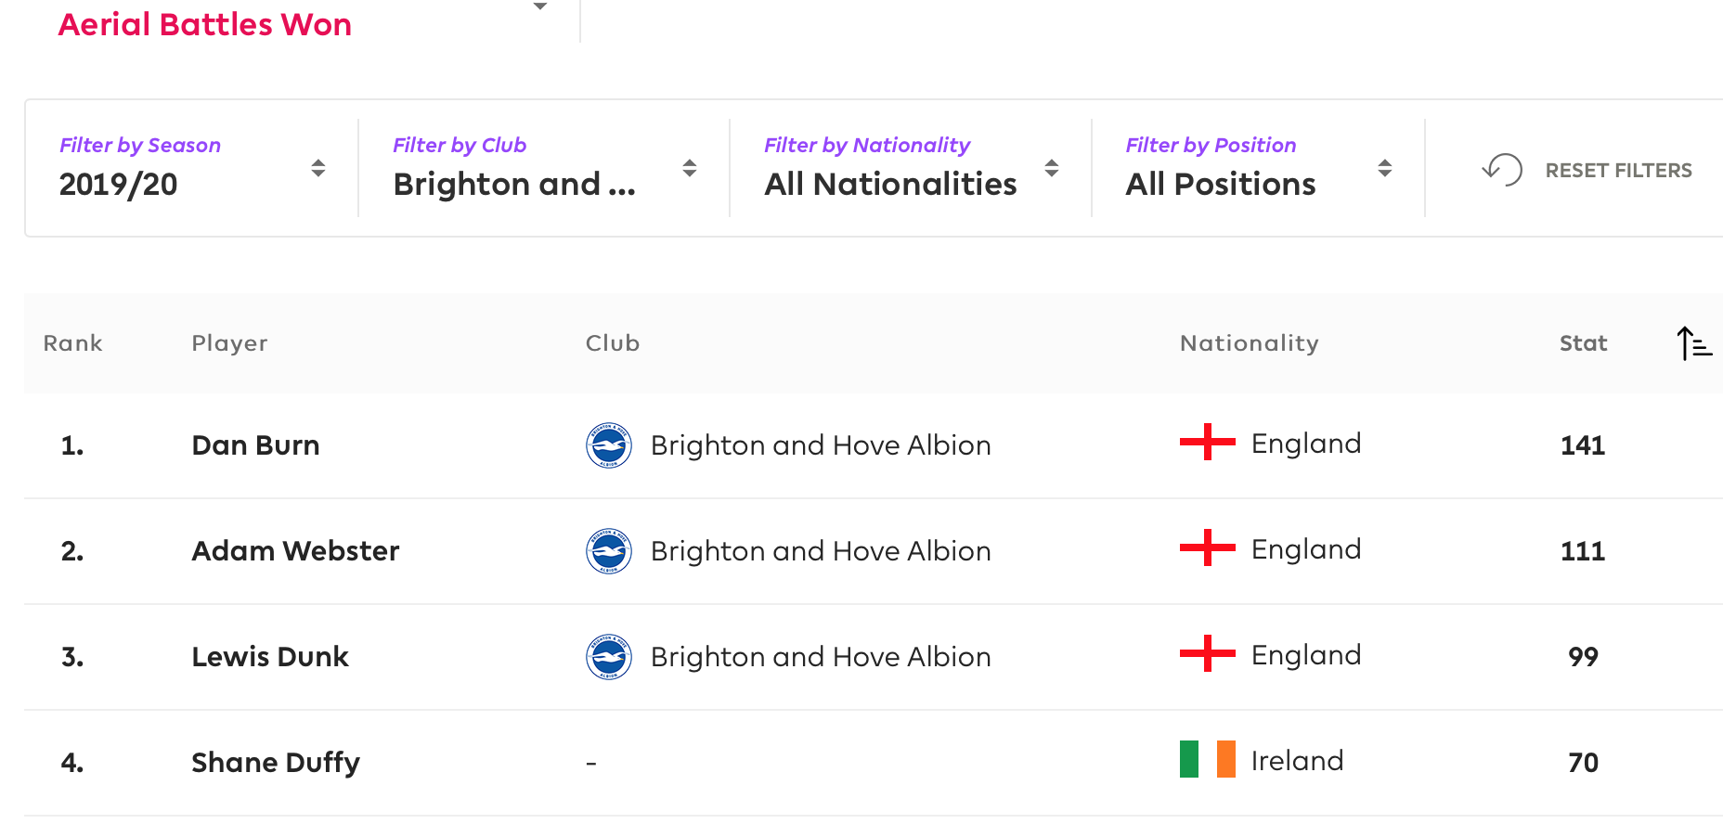
Task: Open Shane Duffy's player link
Action: click(276, 763)
